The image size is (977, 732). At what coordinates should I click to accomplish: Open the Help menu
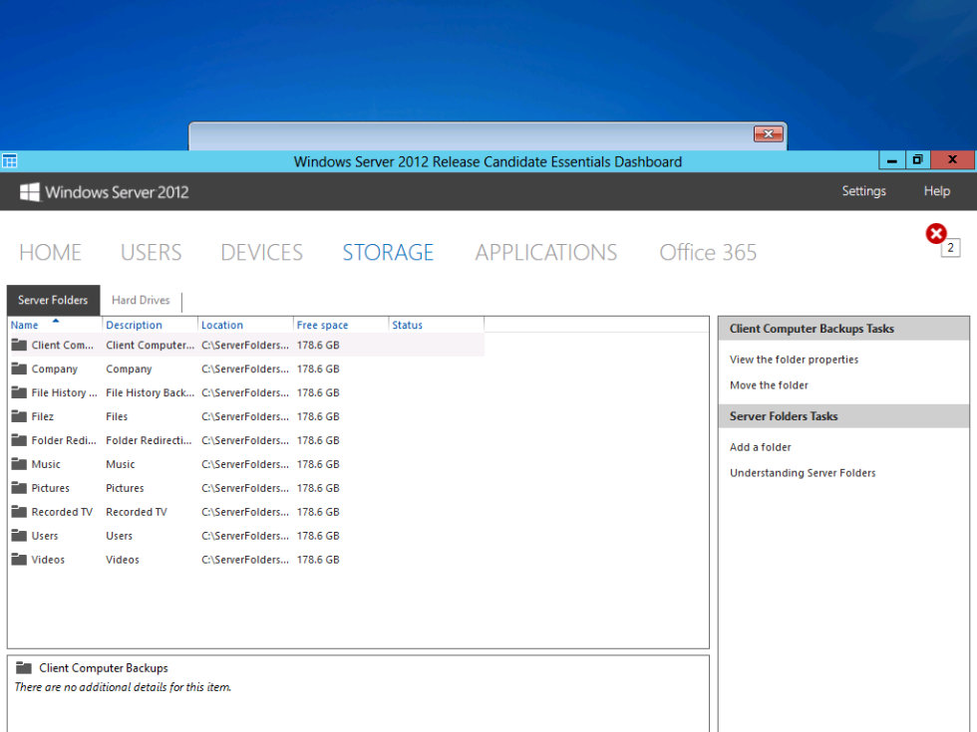click(x=936, y=190)
